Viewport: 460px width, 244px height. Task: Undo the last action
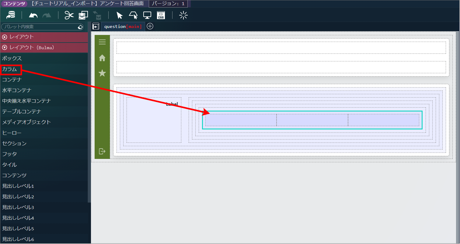pyautogui.click(x=33, y=15)
